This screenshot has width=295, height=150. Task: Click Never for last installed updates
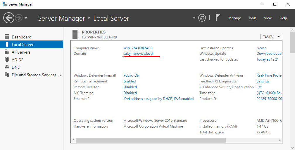(x=261, y=48)
